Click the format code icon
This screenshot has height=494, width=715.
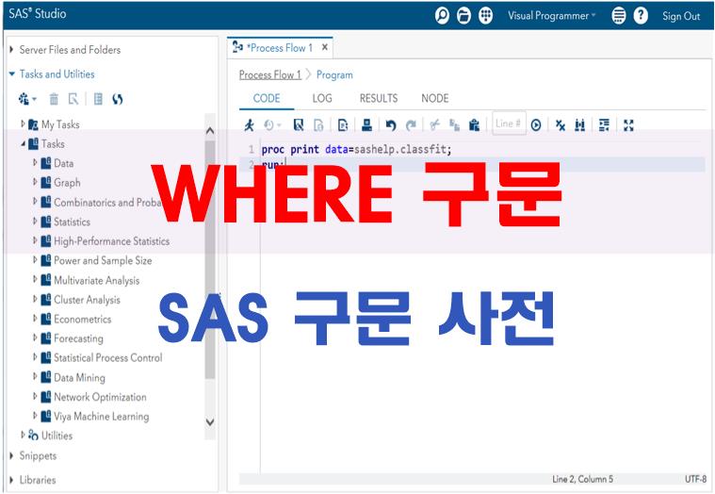604,124
